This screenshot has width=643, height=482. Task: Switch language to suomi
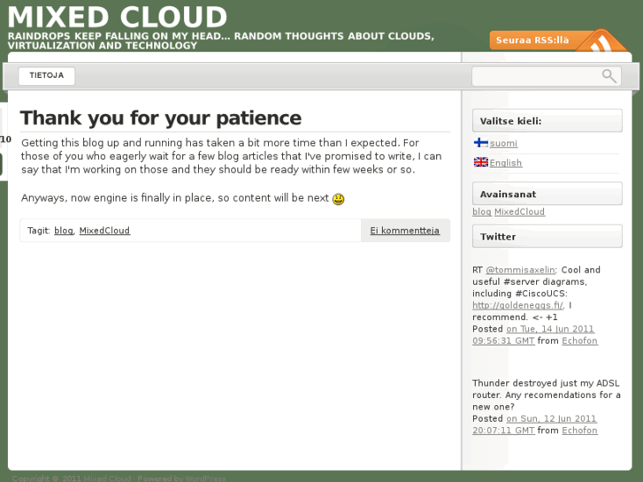[x=503, y=143]
